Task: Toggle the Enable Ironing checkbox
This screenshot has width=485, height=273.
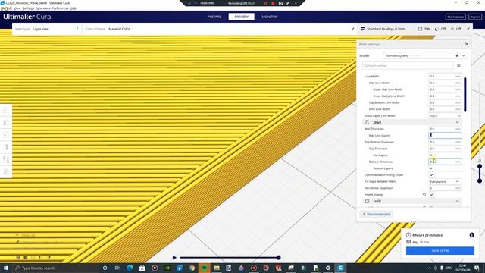Action: pyautogui.click(x=431, y=195)
